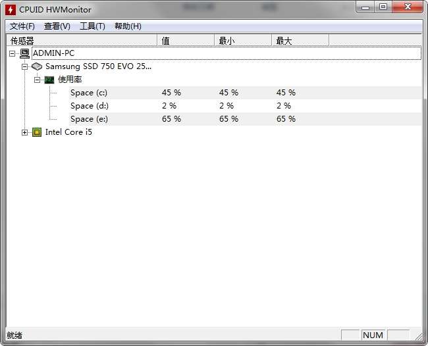Image resolution: width=428 pixels, height=346 pixels.
Task: Select the ADMIN-PC tree label
Action: [53, 53]
